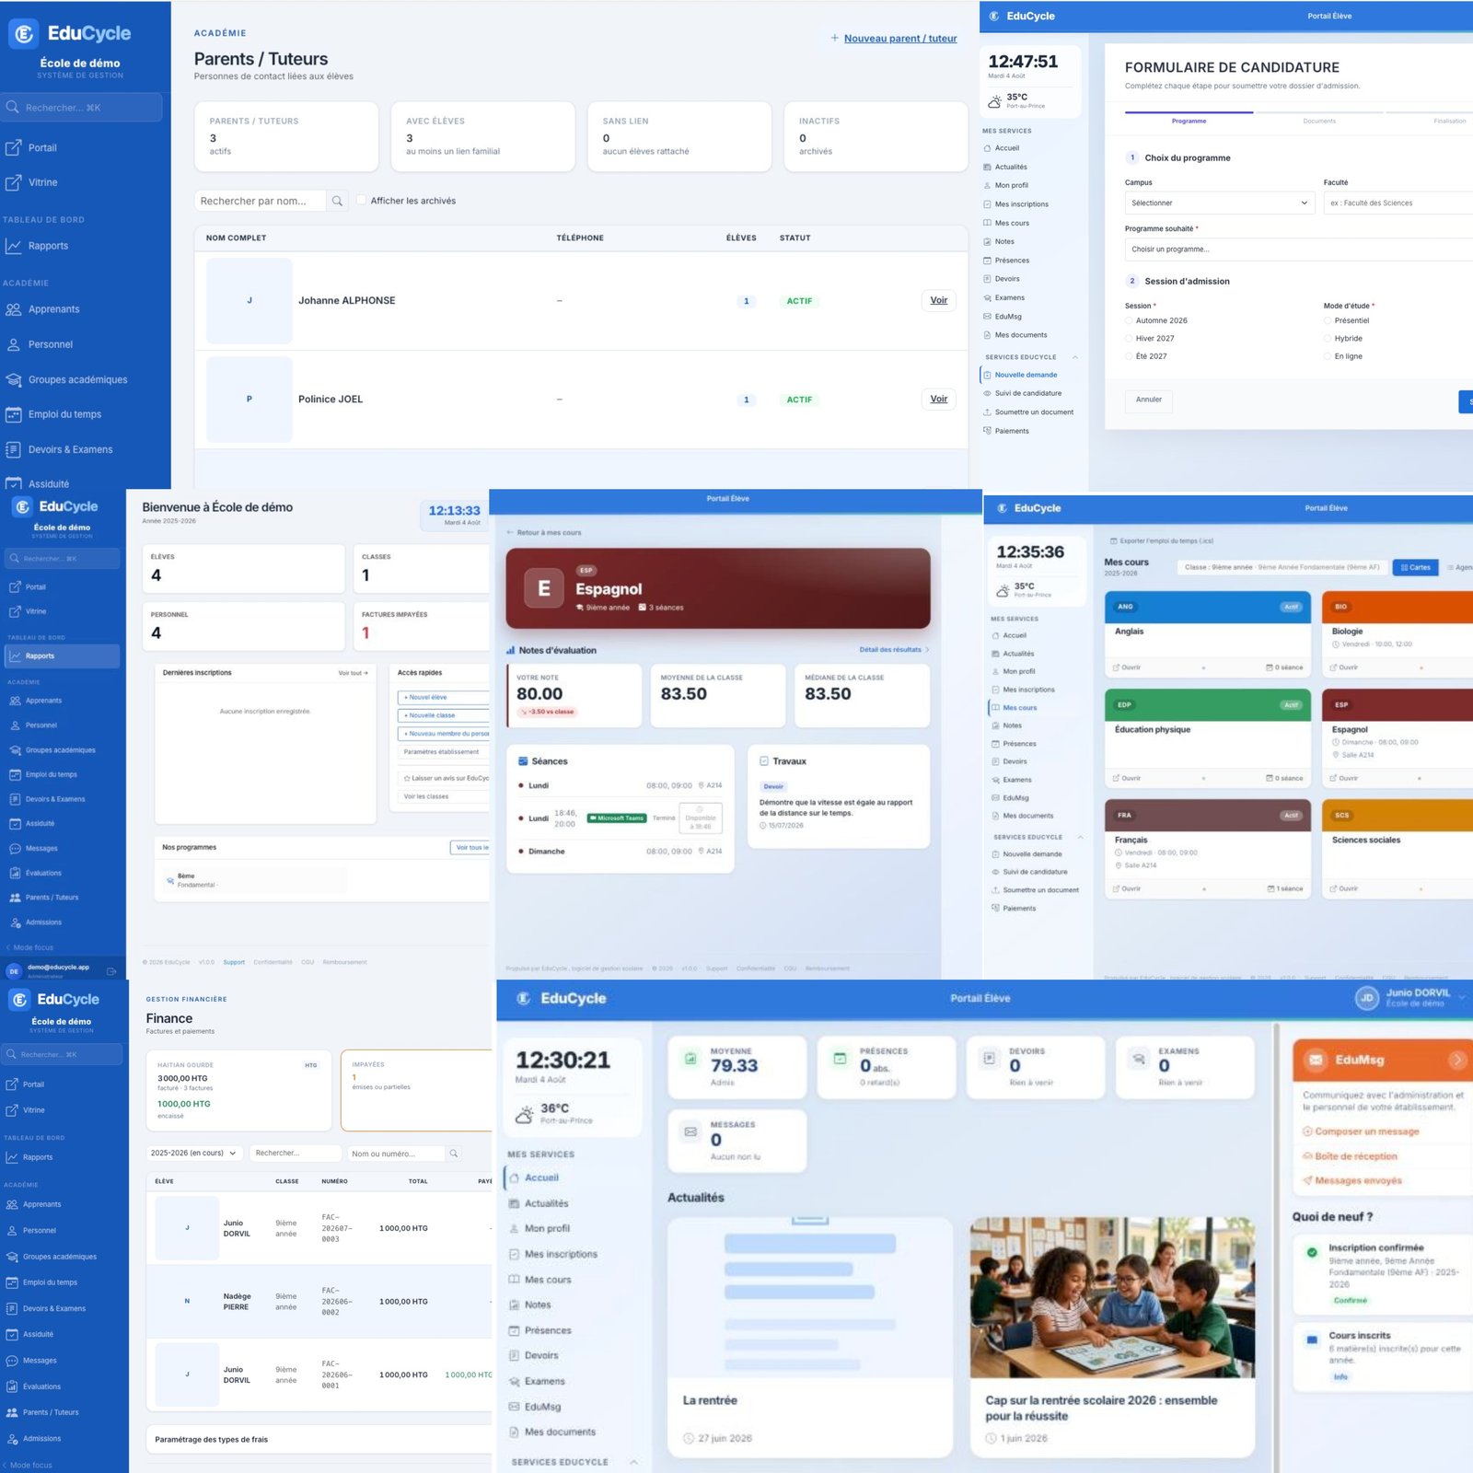The image size is (1473, 1473).
Task: Open Notes icon in Mes cours window sidebar
Action: pyautogui.click(x=995, y=725)
